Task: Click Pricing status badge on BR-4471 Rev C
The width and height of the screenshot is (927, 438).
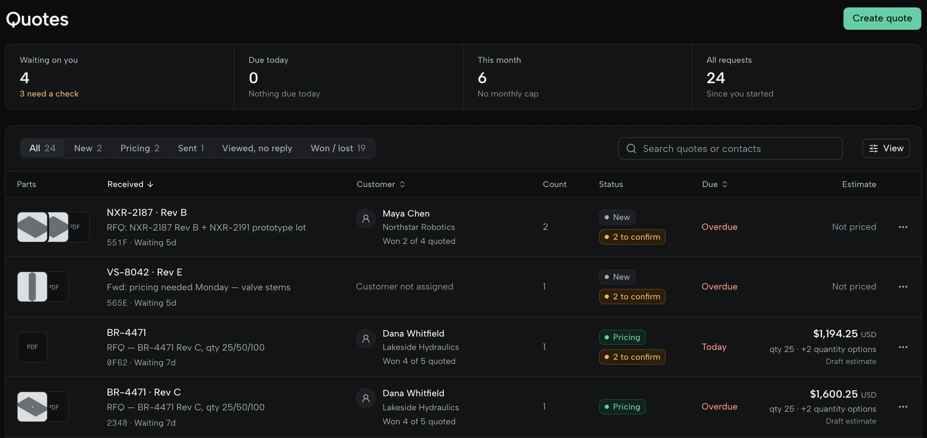Action: [x=622, y=407]
